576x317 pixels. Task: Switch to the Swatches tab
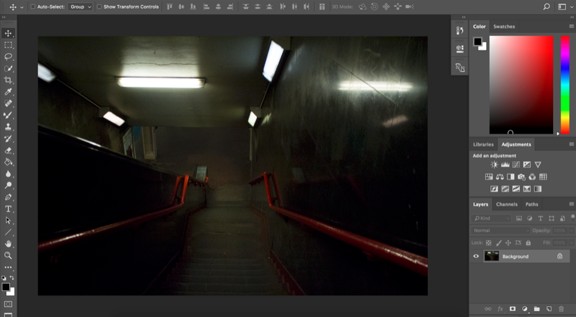pyautogui.click(x=504, y=27)
